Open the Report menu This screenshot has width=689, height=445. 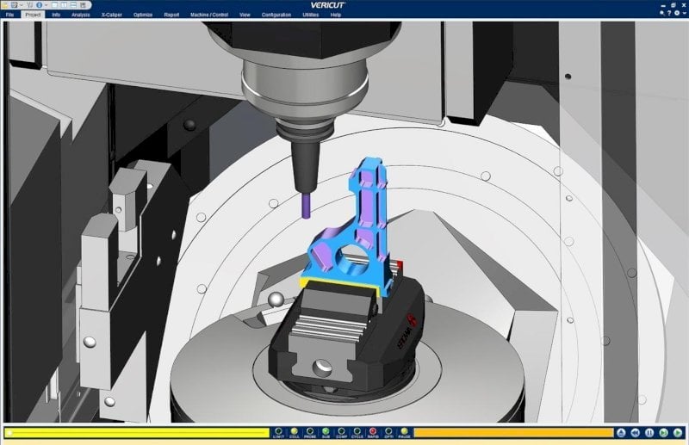171,15
